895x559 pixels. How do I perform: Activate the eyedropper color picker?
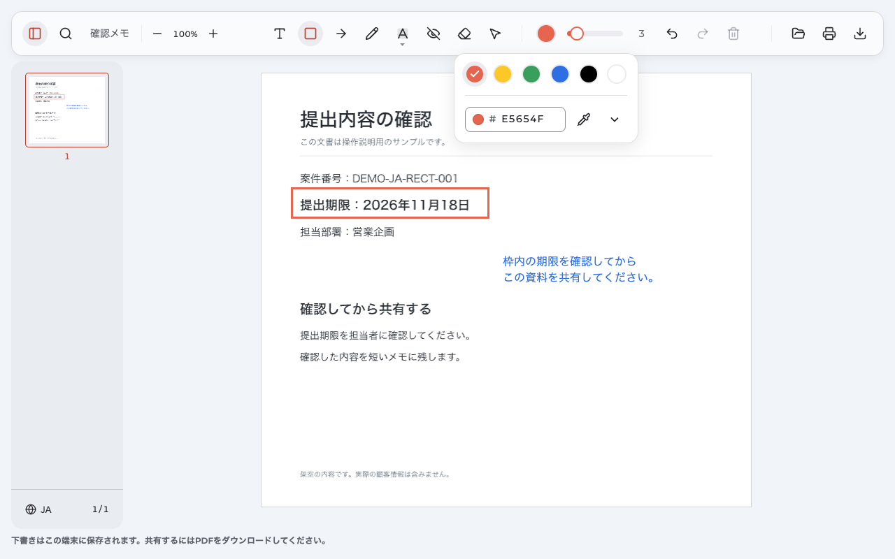(584, 119)
